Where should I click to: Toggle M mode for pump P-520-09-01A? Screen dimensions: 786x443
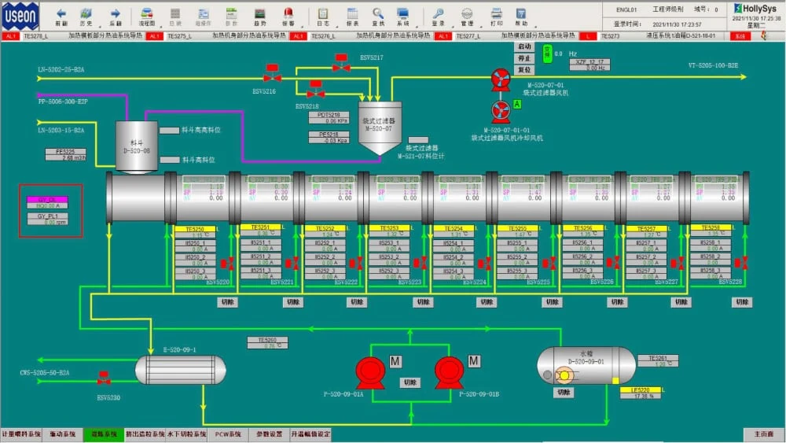point(395,361)
